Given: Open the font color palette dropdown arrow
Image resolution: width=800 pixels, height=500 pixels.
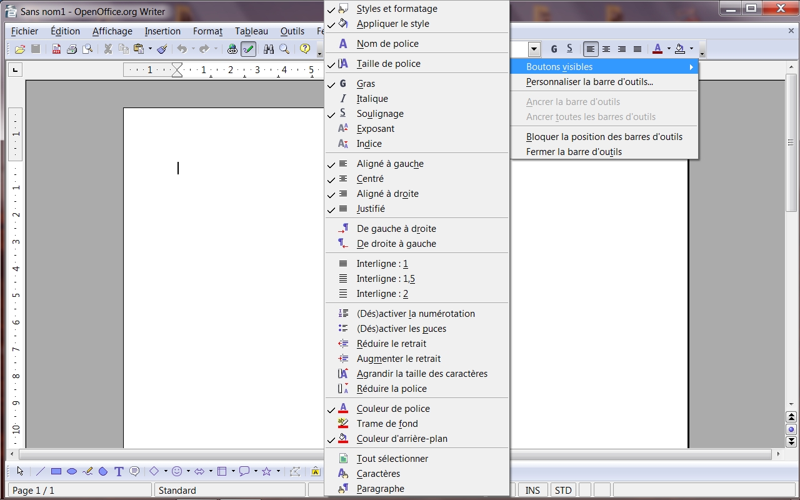Looking at the screenshot, I should 668,49.
